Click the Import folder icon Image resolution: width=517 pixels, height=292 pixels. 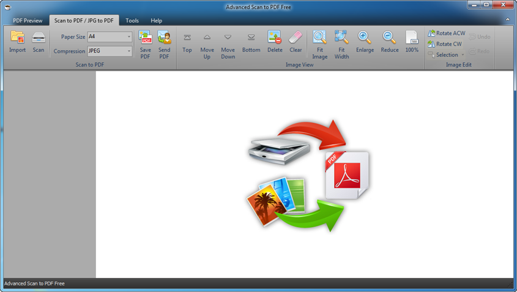18,37
